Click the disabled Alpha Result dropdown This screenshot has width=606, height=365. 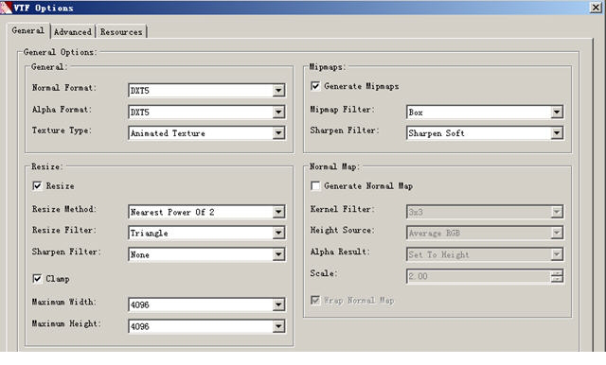(485, 254)
